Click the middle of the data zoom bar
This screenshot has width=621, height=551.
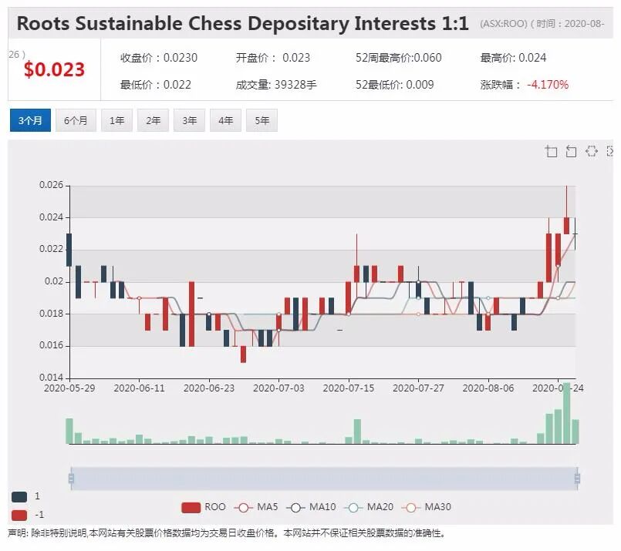324,479
